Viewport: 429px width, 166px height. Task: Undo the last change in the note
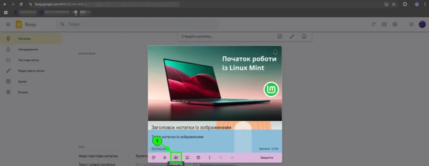(221, 158)
